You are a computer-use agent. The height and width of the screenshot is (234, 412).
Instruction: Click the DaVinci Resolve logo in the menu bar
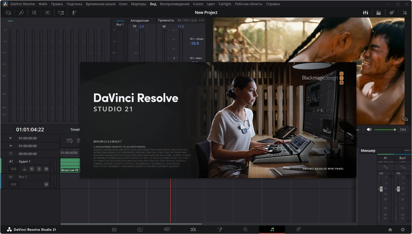point(5,4)
